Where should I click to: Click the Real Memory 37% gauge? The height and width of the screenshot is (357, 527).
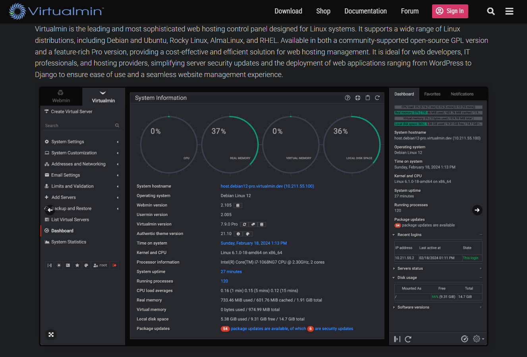click(230, 145)
